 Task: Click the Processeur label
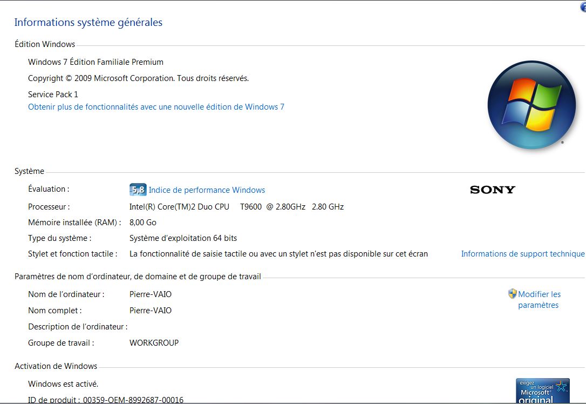click(49, 207)
